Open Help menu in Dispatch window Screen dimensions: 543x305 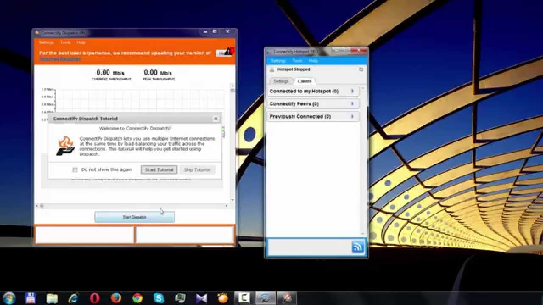click(x=81, y=42)
